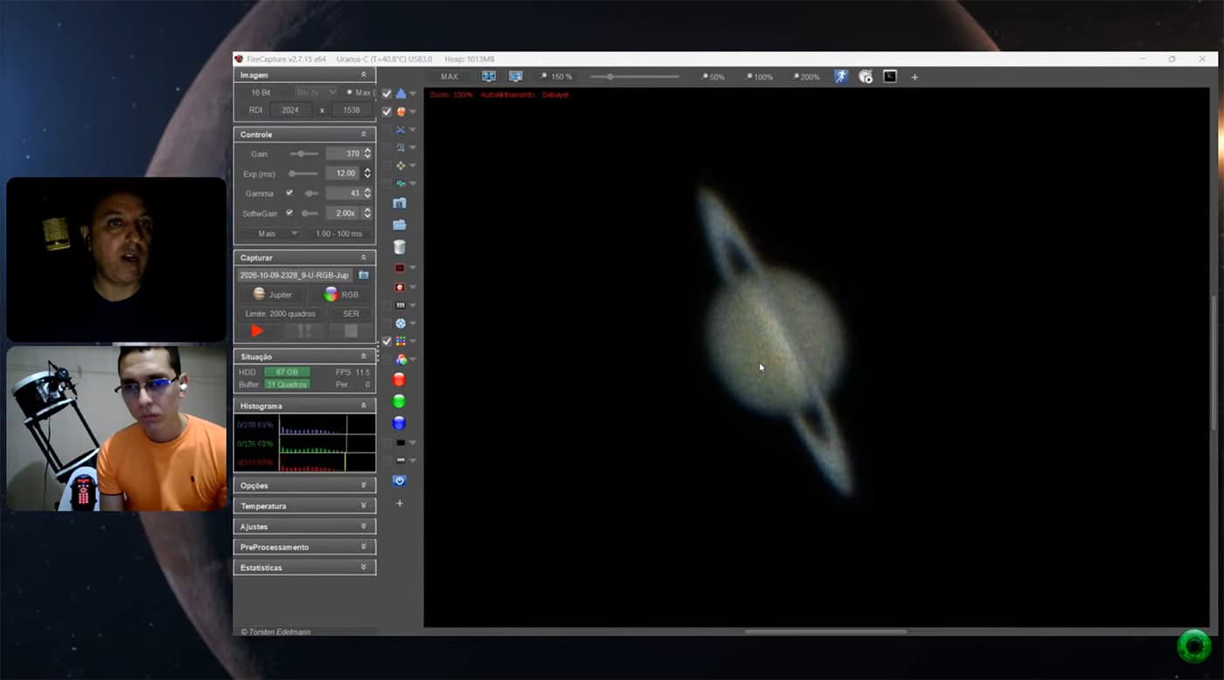The height and width of the screenshot is (680, 1224).
Task: Select the Max radio button in Imagem
Action: [350, 92]
